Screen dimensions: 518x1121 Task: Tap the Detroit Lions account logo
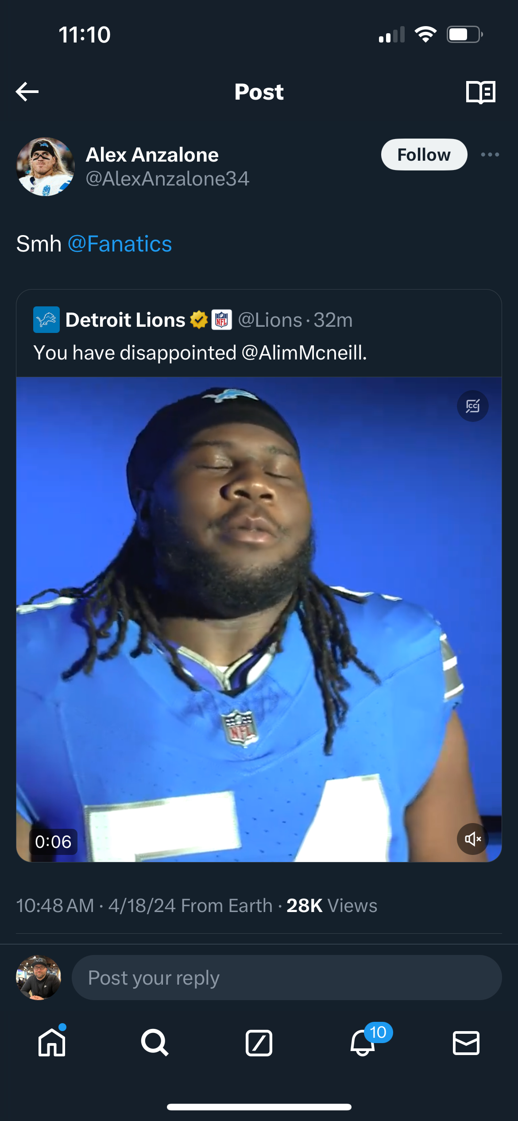click(x=46, y=320)
